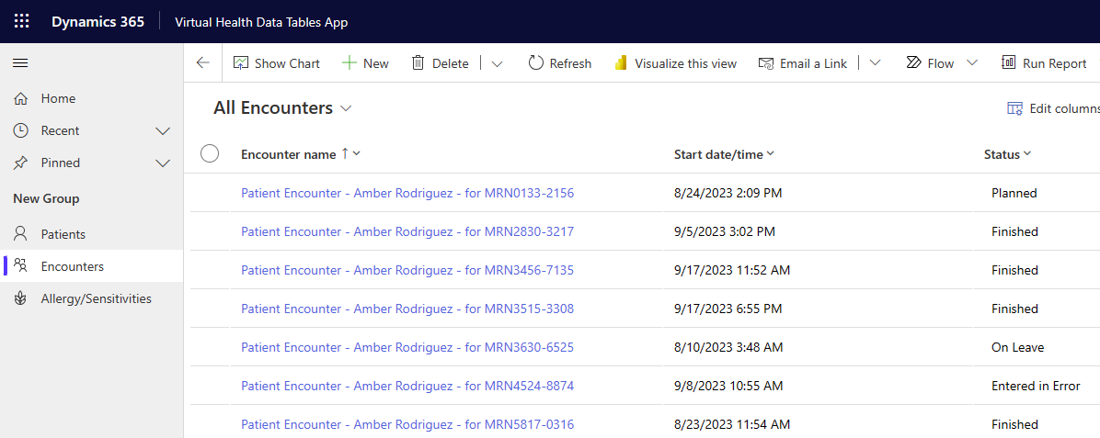
Task: Click the On Leave status cell
Action: coord(1017,347)
